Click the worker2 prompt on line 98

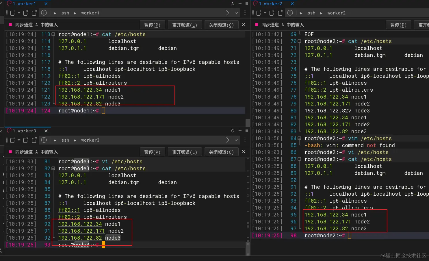click(325, 236)
